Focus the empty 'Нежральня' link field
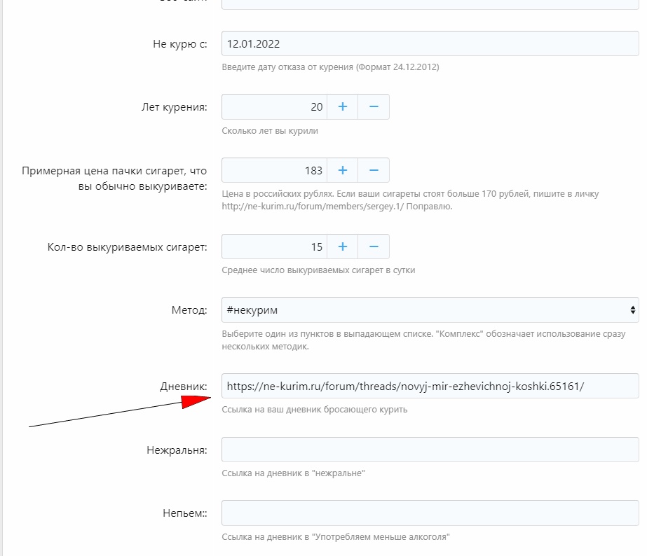The image size is (647, 556). [430, 450]
